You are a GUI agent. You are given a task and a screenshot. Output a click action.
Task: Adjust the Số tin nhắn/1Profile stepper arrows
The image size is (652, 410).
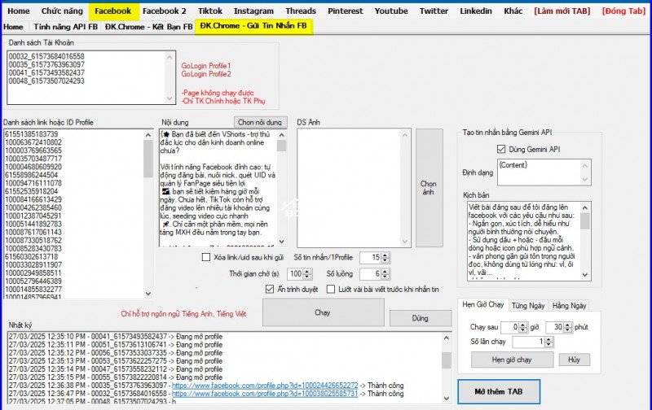pos(385,258)
